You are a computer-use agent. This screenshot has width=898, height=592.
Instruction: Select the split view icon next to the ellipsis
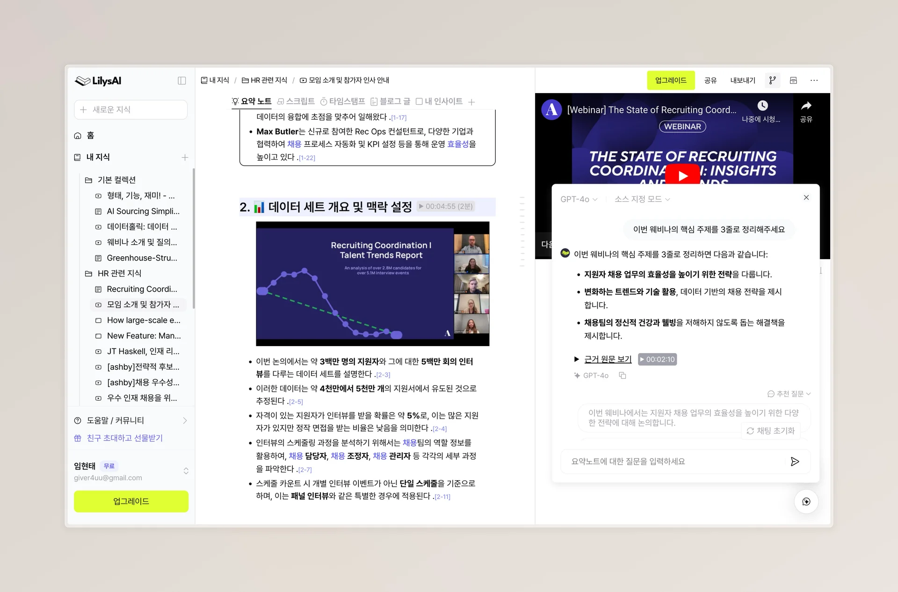tap(793, 80)
